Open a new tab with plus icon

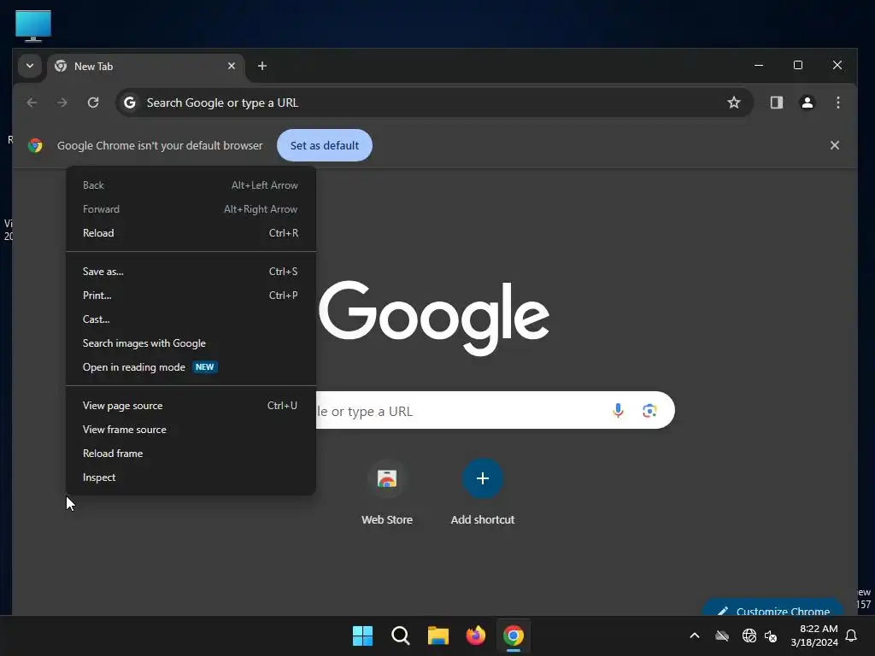pos(261,66)
